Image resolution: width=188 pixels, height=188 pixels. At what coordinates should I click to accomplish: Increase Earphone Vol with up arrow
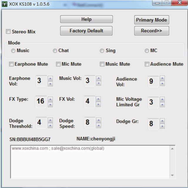coord(50,78)
